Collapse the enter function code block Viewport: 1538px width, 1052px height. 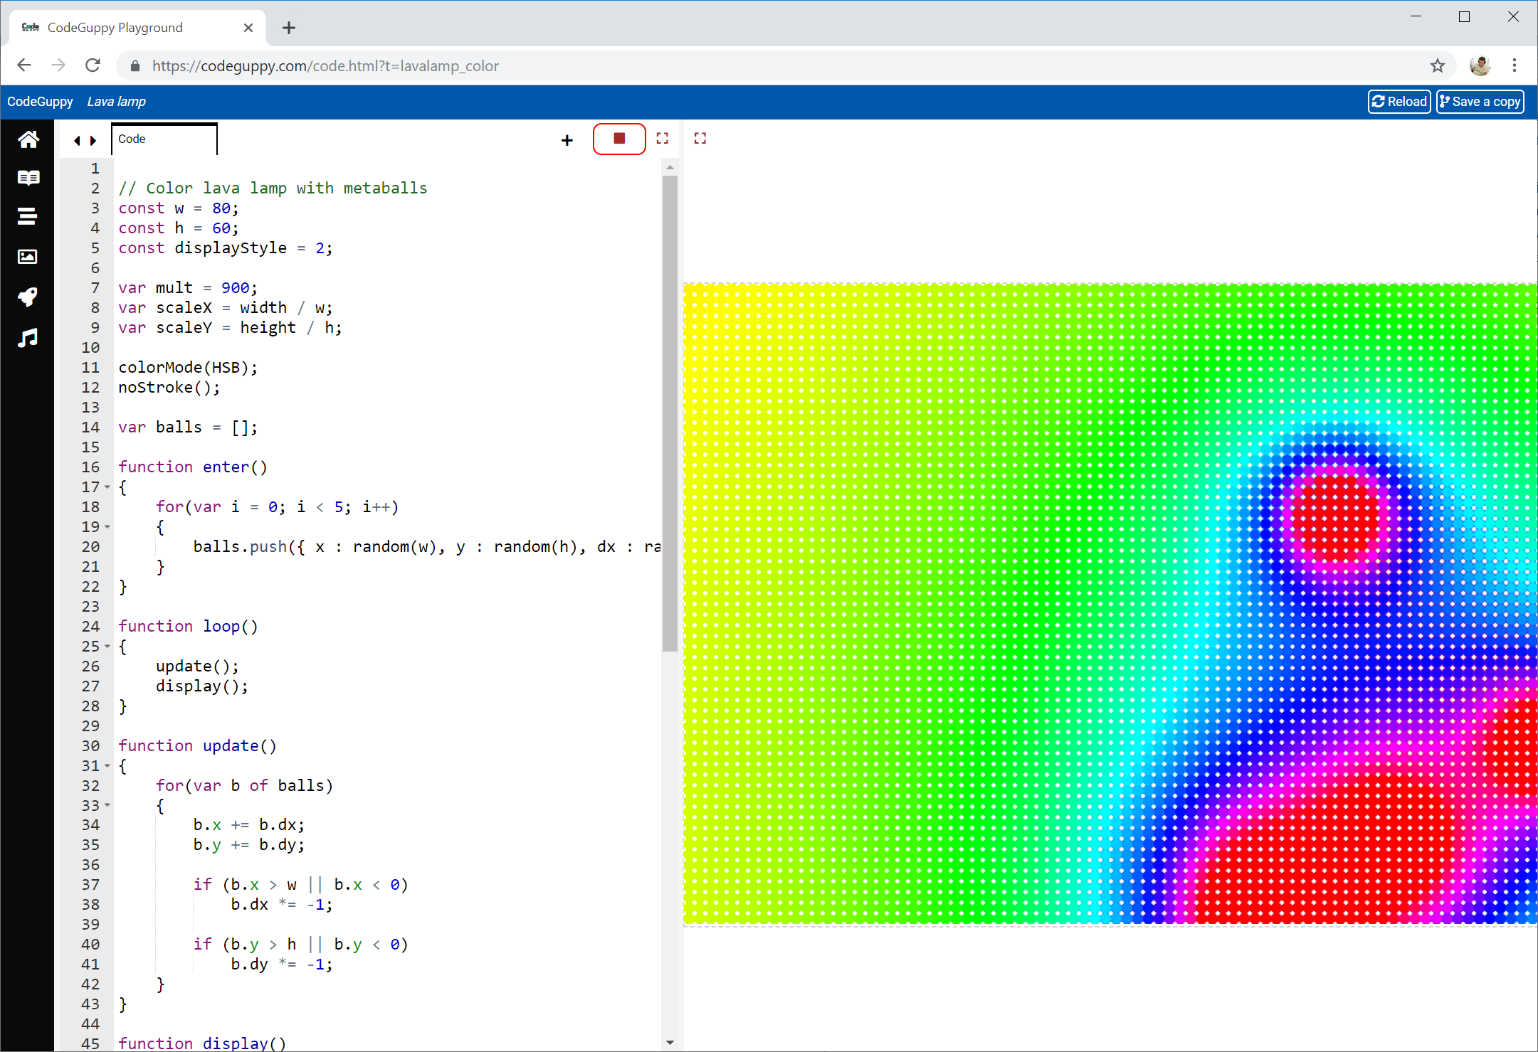(x=107, y=487)
